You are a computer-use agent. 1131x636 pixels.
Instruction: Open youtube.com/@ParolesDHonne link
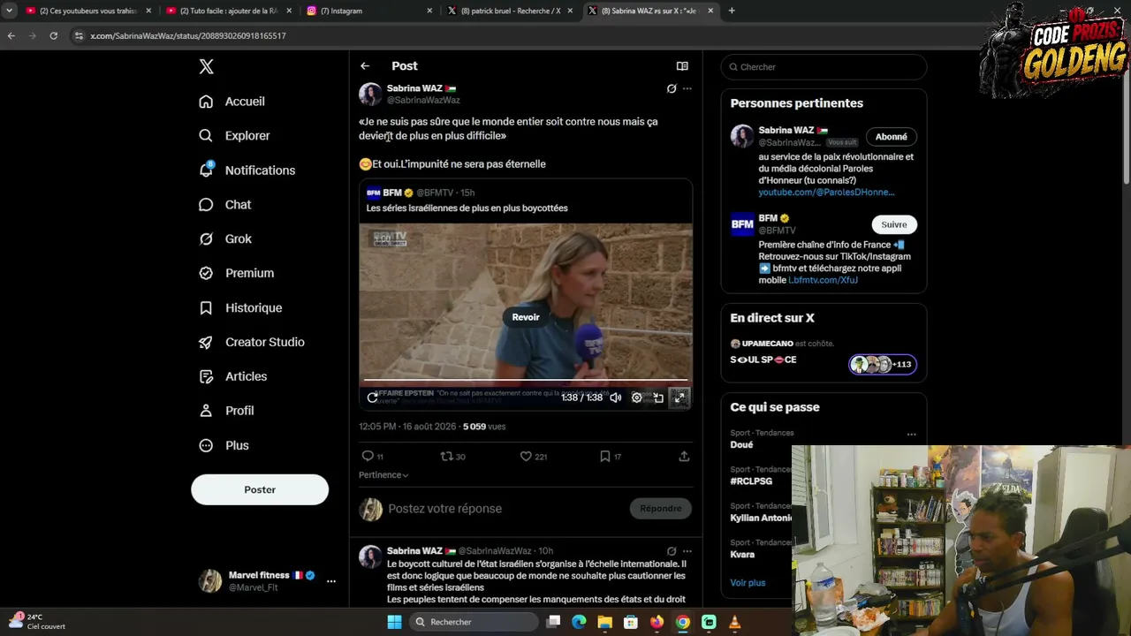[826, 193]
